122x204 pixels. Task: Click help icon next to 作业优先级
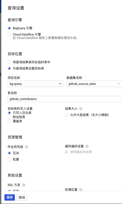[27, 147]
